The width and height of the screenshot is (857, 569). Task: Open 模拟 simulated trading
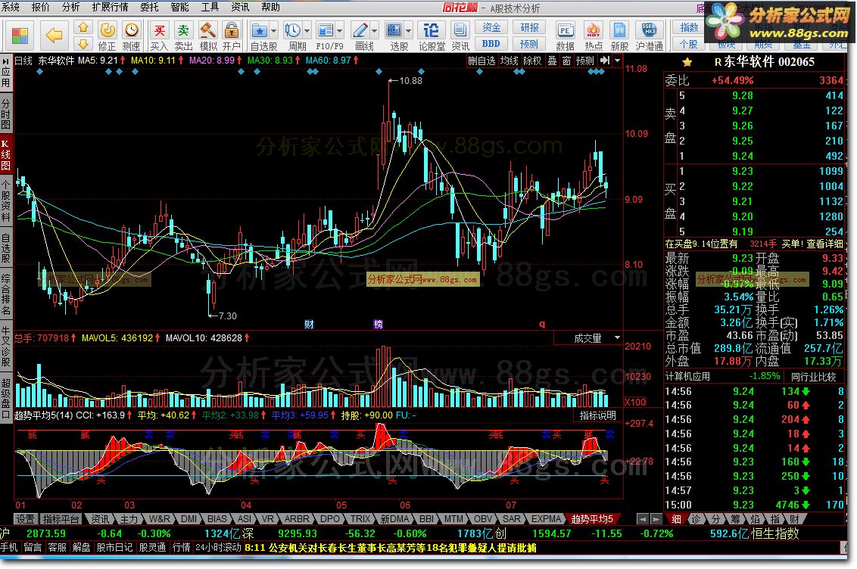click(207, 36)
